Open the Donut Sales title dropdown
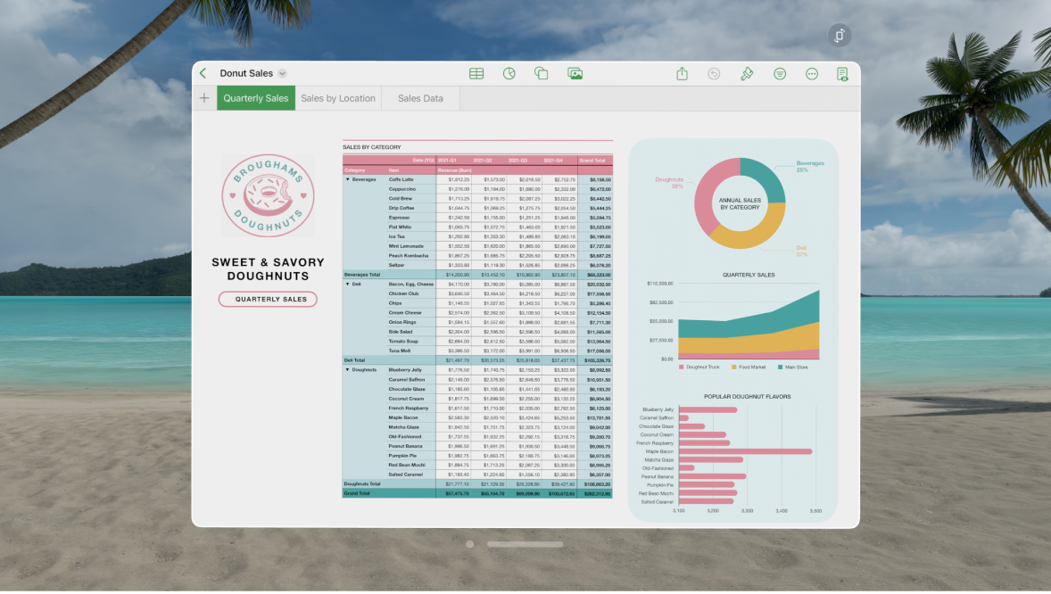This screenshot has height=594, width=1051. (282, 73)
